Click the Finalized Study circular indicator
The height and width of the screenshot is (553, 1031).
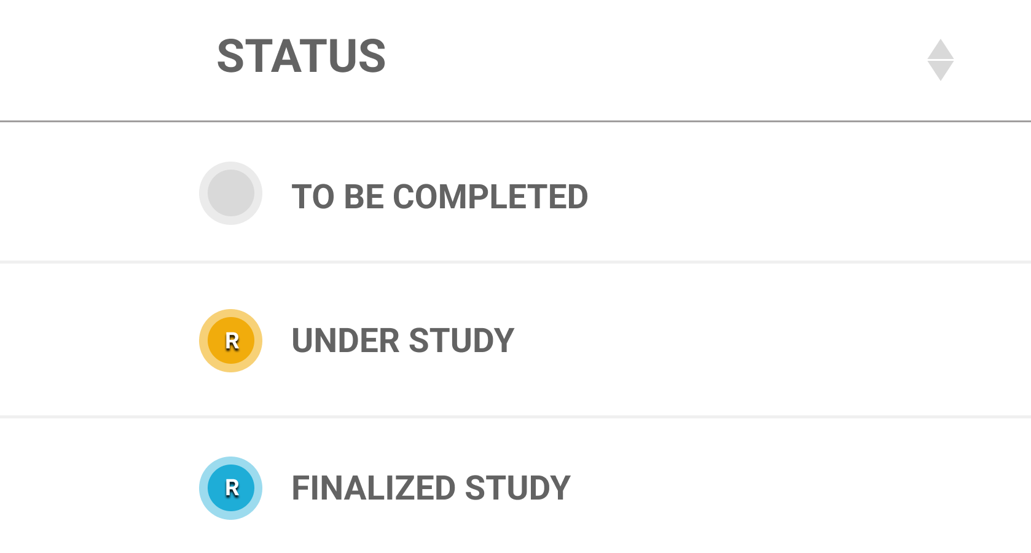click(230, 488)
